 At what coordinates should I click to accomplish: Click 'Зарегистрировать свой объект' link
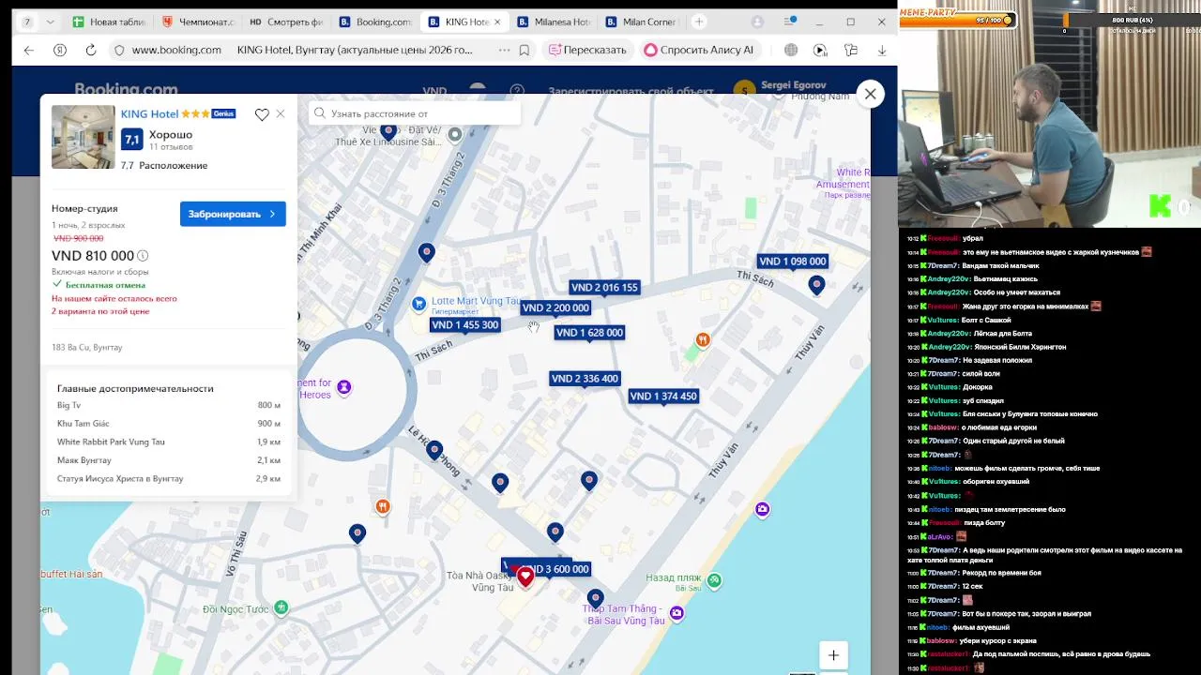click(631, 91)
